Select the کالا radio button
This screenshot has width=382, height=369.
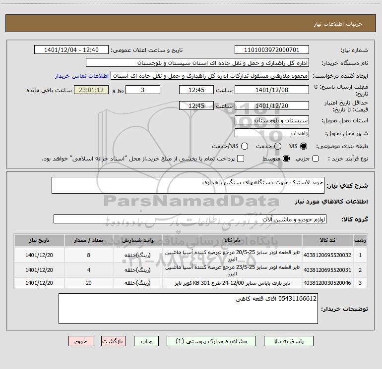coord(304,146)
